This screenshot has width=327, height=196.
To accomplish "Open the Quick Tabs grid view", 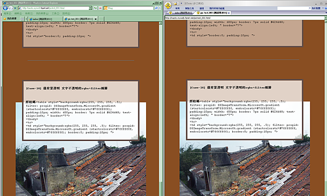I will tap(22, 19).
